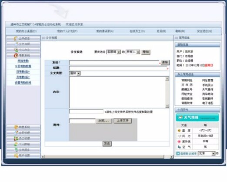This screenshot has width=227, height=182.
Task: Open the 常用软件 link
Action: (x=187, y=103)
